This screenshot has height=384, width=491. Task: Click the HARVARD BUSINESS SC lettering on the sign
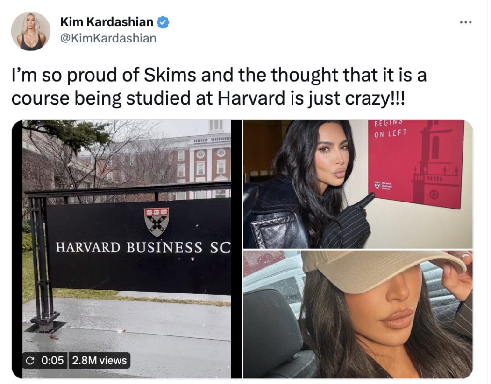[143, 248]
